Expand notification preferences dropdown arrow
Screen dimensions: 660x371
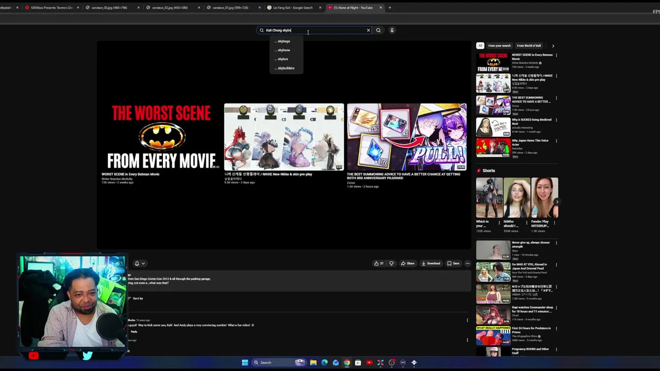(x=143, y=263)
